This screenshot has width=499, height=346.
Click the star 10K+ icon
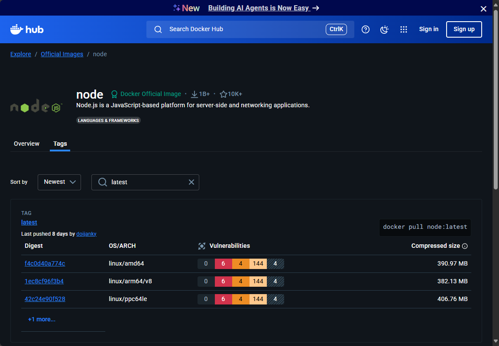pos(224,94)
